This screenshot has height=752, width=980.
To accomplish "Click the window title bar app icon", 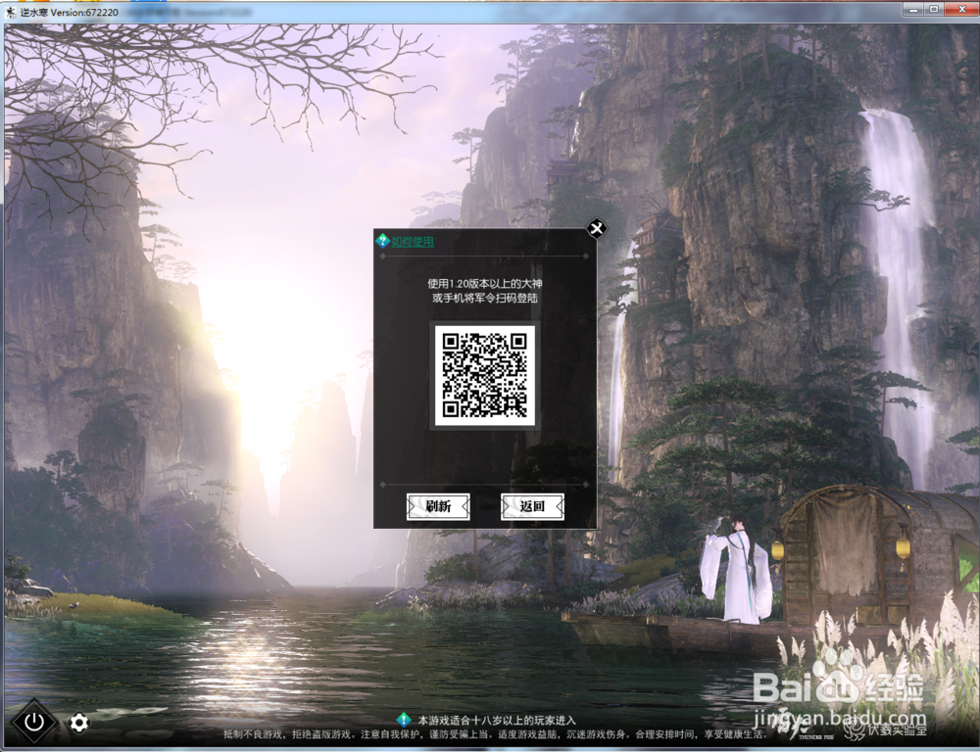I will [x=11, y=12].
